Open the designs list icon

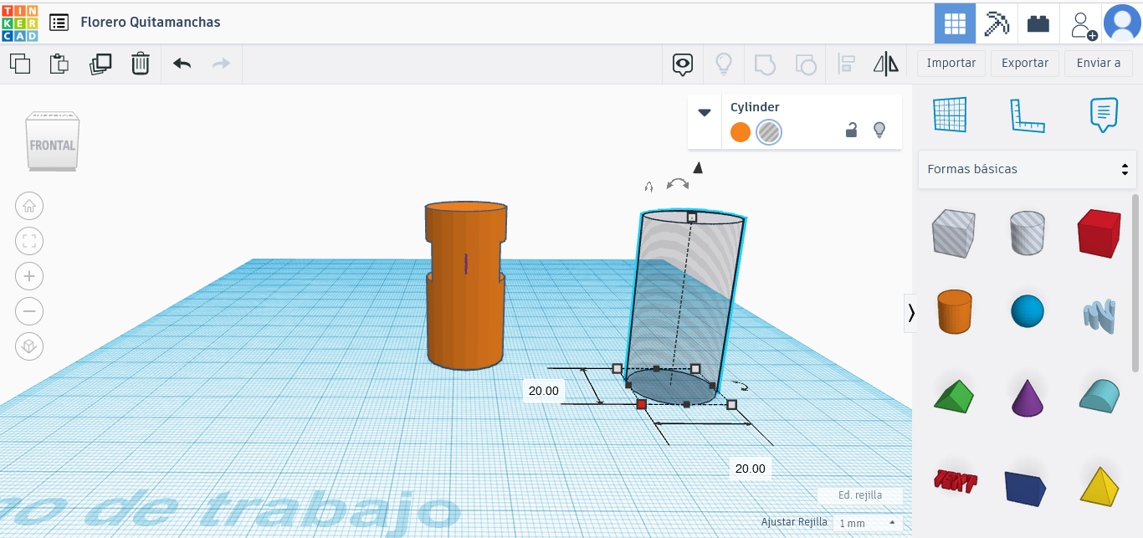59,23
